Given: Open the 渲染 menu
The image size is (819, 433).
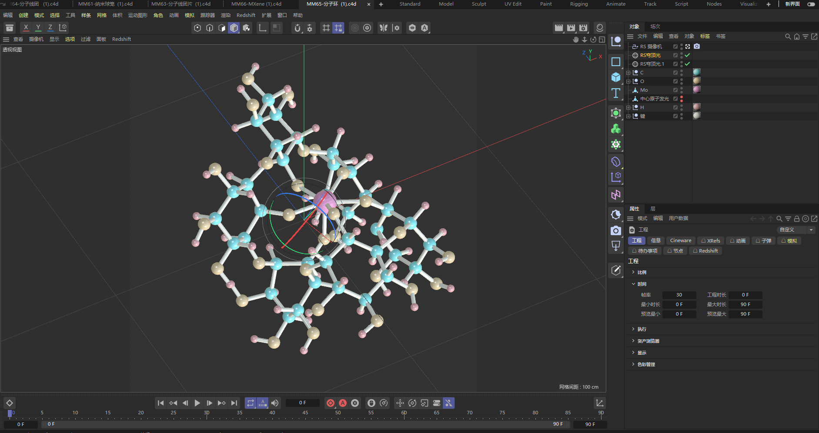Looking at the screenshot, I should point(225,15).
